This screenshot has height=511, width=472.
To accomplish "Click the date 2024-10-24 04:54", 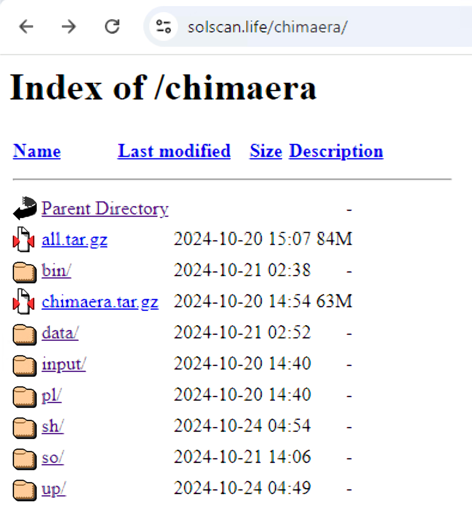I will coord(242,426).
